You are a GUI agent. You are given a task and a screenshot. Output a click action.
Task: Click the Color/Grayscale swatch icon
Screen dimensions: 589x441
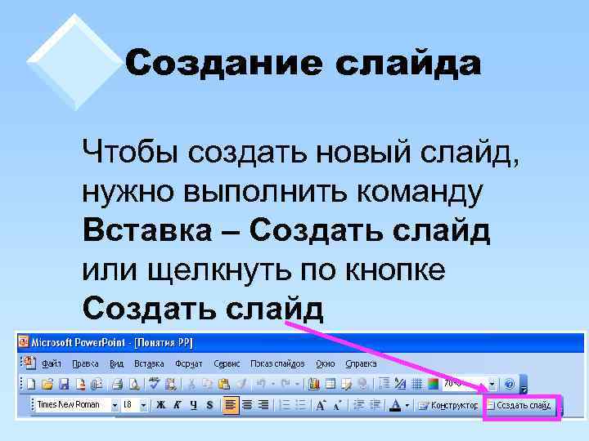tap(433, 384)
